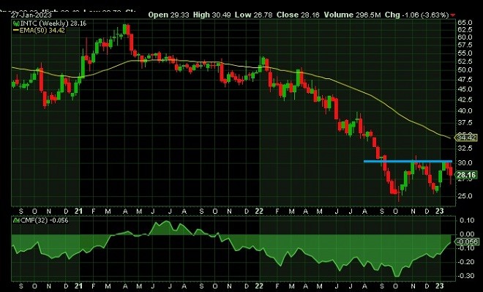Click the 0.00 label on CMF axis

coord(467,234)
